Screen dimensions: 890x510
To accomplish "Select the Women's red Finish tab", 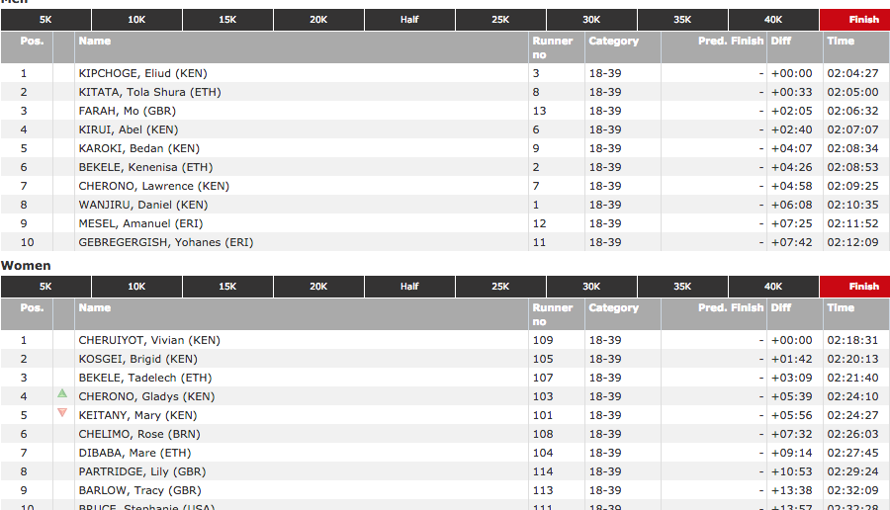I will (863, 287).
